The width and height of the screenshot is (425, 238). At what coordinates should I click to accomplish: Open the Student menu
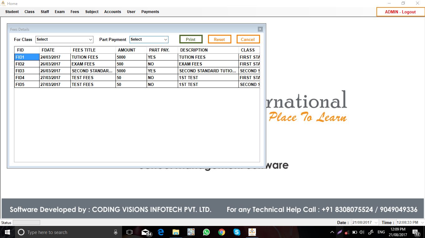[x=12, y=12]
